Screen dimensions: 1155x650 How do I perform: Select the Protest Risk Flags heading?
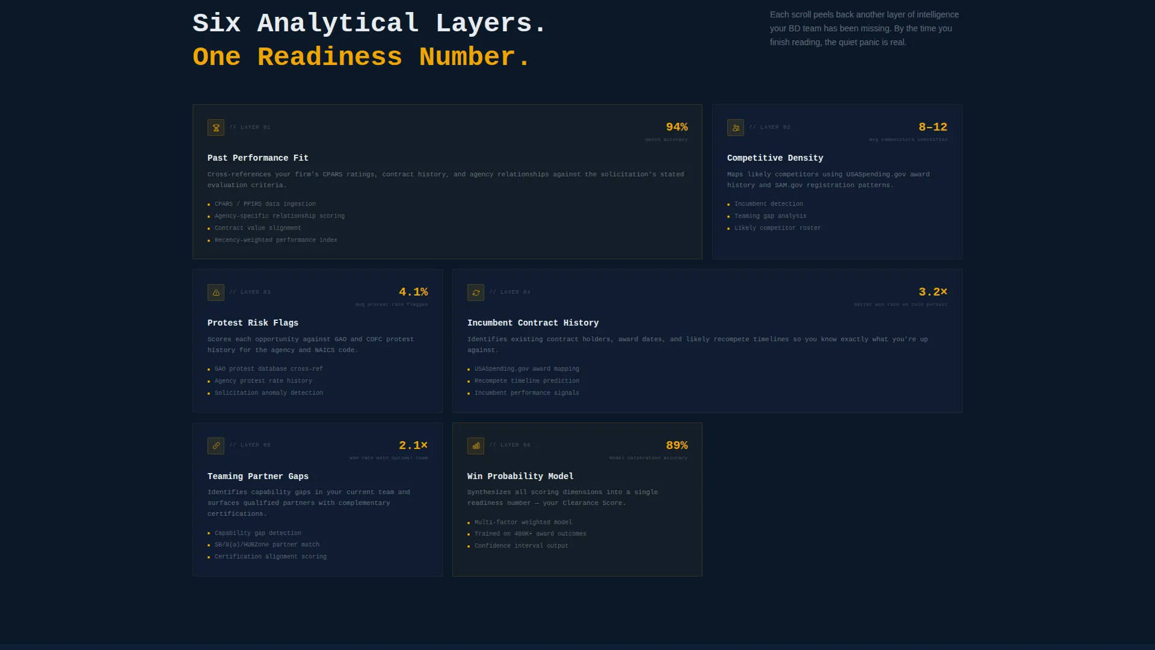(x=253, y=323)
